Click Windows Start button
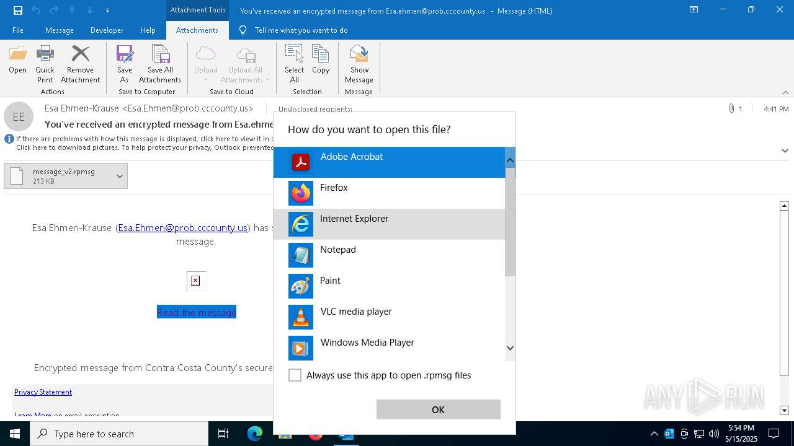Screen dimensions: 794x446 coord(15,434)
